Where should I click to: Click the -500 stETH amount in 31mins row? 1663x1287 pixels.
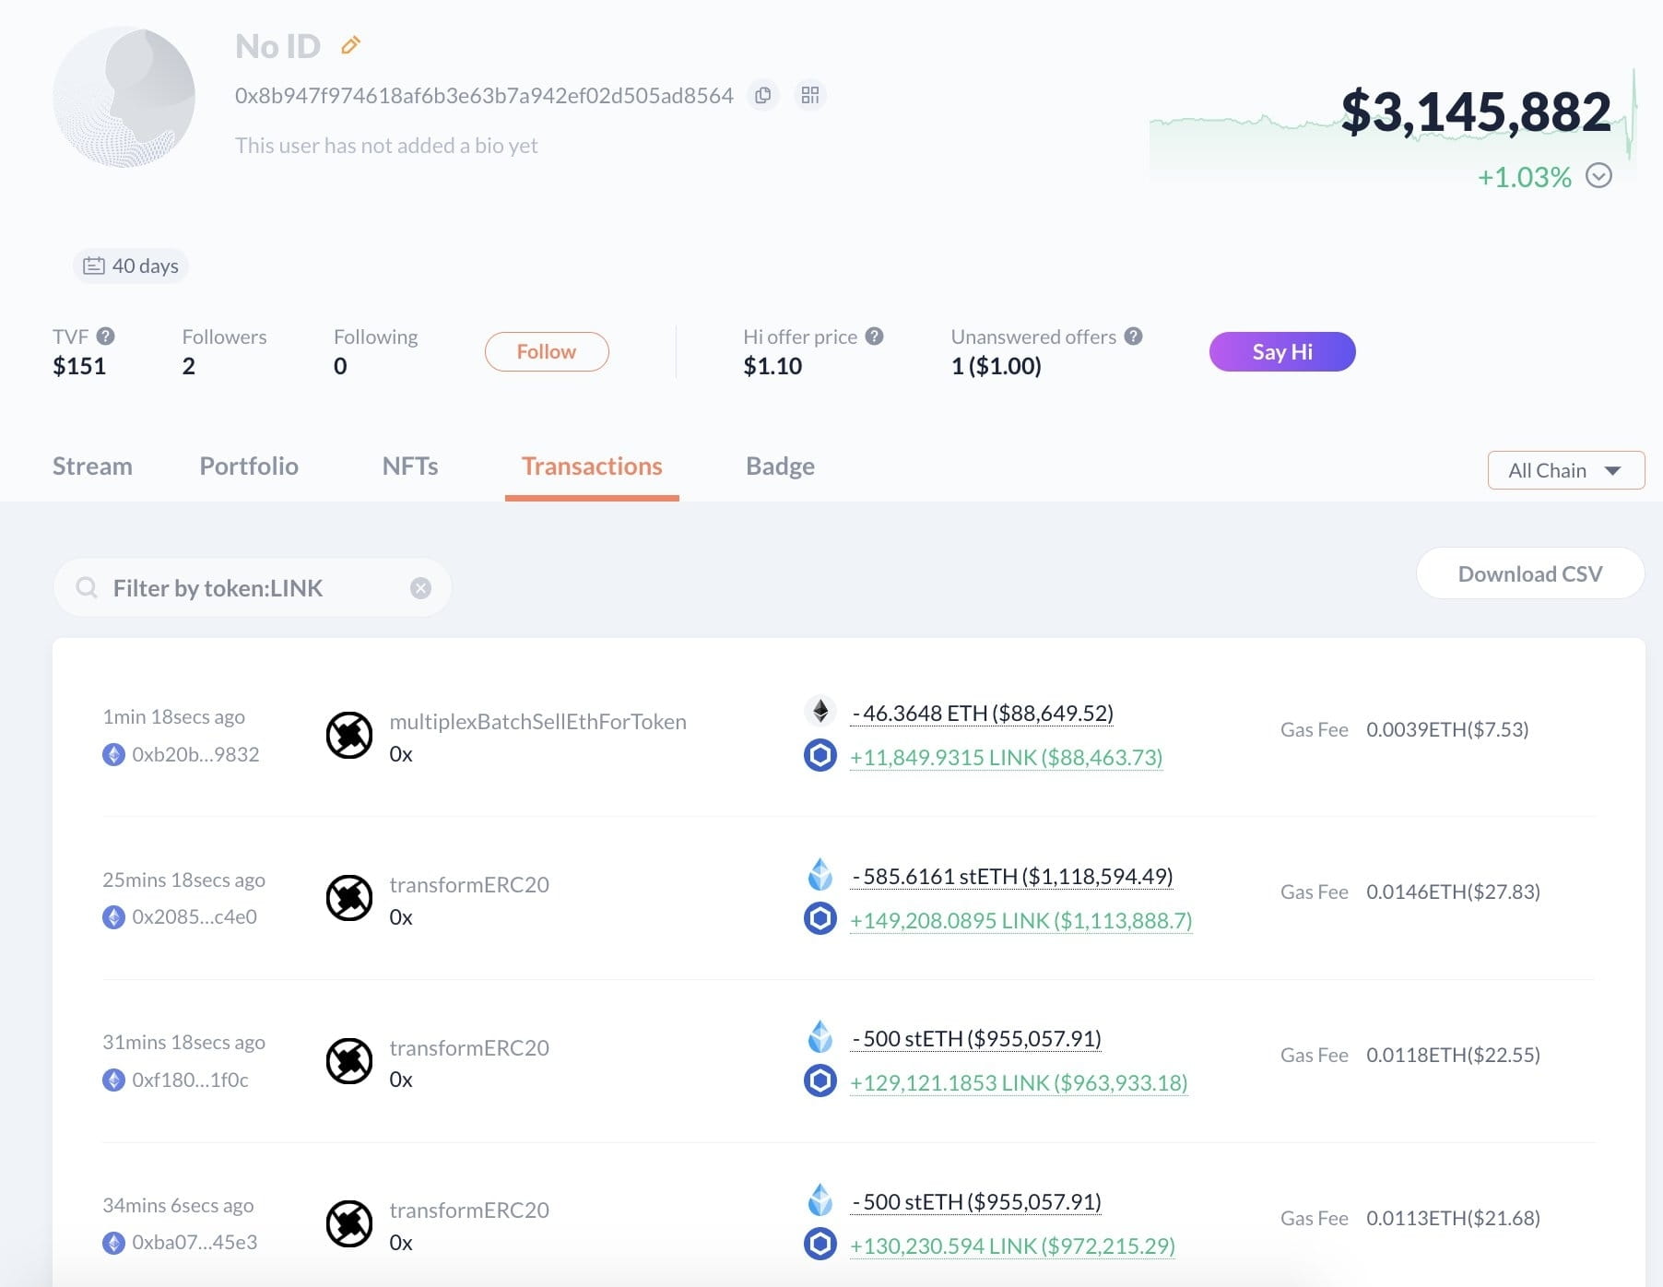[x=976, y=1038]
